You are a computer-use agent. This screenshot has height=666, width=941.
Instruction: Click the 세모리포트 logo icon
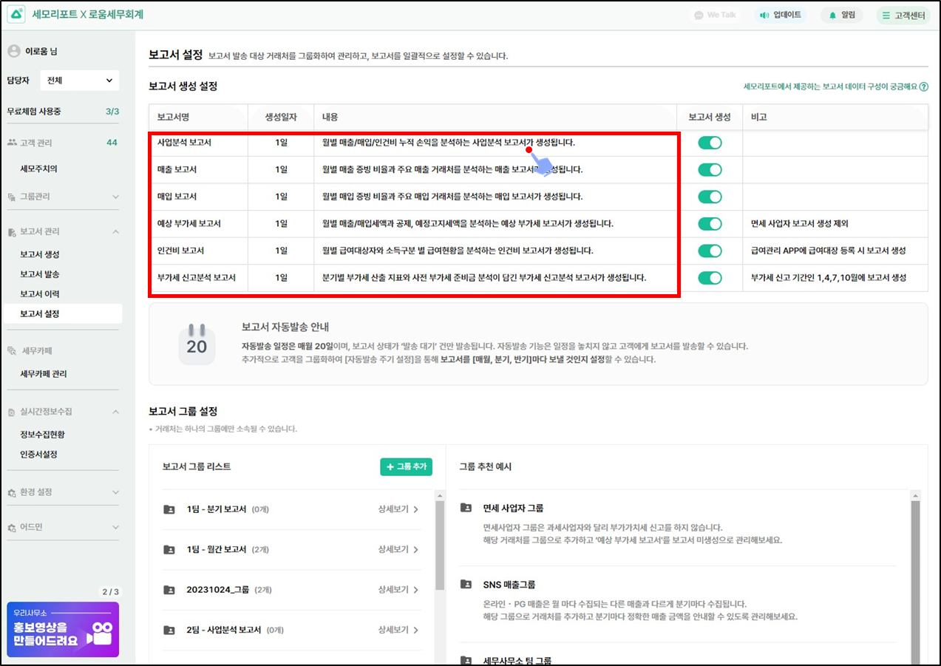(16, 15)
